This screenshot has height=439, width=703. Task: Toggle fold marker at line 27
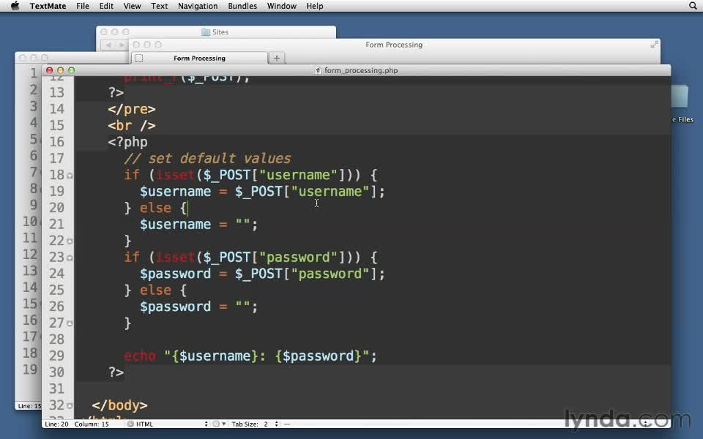coord(70,323)
